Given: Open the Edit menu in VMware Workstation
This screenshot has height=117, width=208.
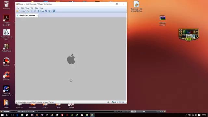Looking at the screenshot, I should coord(22,8).
